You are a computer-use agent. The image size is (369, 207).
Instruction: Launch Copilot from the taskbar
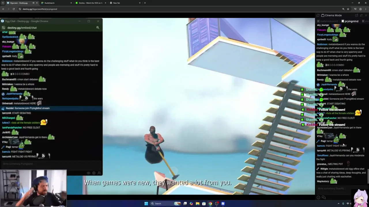tap(191, 204)
